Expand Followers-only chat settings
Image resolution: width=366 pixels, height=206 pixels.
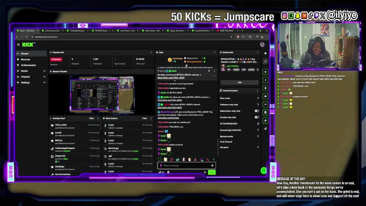240,104
